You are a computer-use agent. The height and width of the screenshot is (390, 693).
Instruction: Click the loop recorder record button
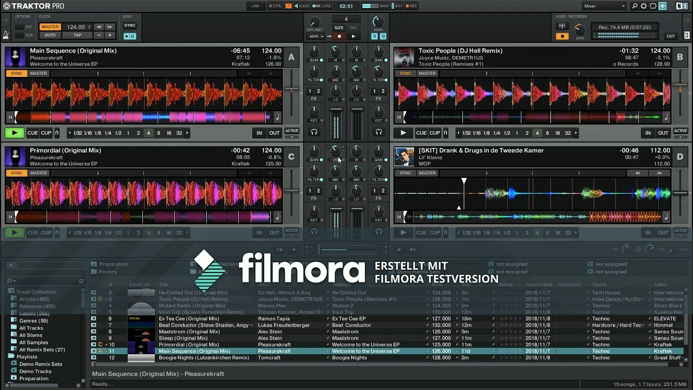[x=339, y=36]
